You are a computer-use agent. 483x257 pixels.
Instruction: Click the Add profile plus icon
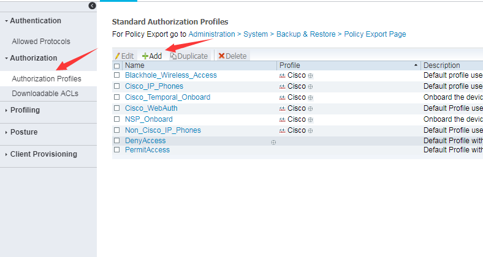[x=145, y=56]
